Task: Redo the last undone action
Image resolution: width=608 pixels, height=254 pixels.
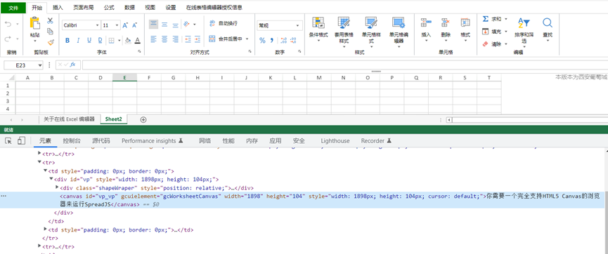Action: tap(8, 39)
